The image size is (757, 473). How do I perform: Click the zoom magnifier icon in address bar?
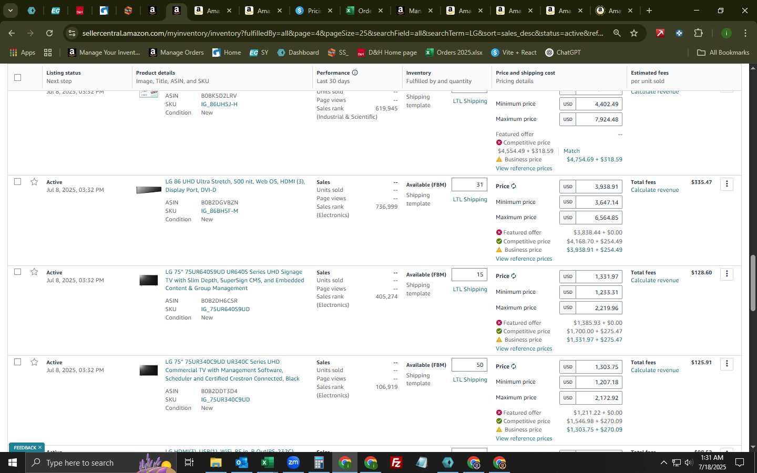point(617,33)
